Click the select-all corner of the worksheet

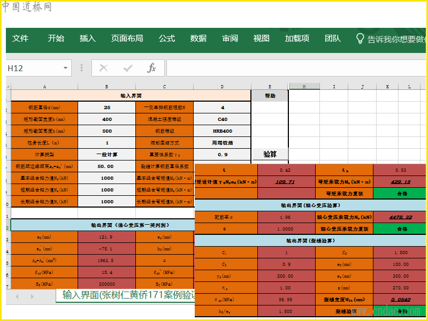pyautogui.click(x=8, y=87)
